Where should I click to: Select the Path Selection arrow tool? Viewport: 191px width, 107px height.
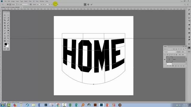[x=5, y=36]
